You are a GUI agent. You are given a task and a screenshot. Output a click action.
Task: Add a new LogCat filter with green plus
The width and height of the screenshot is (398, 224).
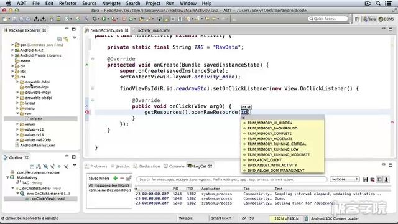tap(115, 179)
